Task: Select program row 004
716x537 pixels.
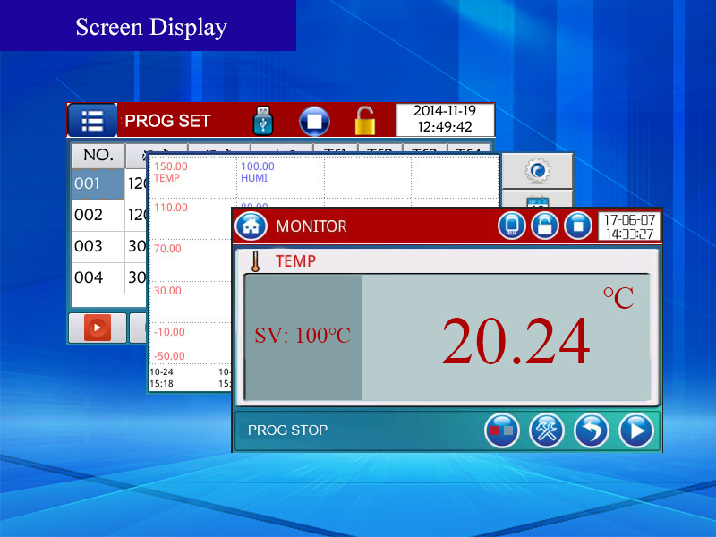Action: (98, 277)
